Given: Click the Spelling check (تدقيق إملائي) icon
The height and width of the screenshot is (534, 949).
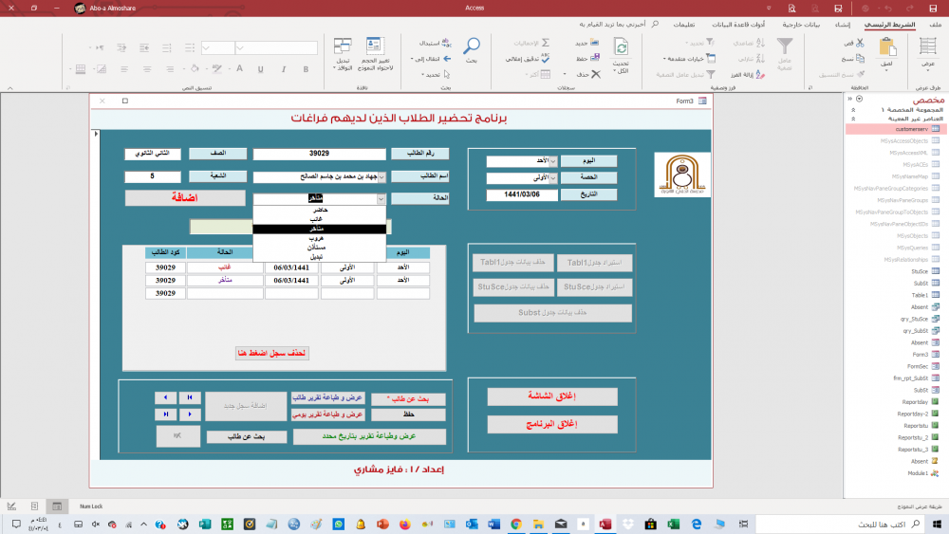Looking at the screenshot, I should 546,58.
